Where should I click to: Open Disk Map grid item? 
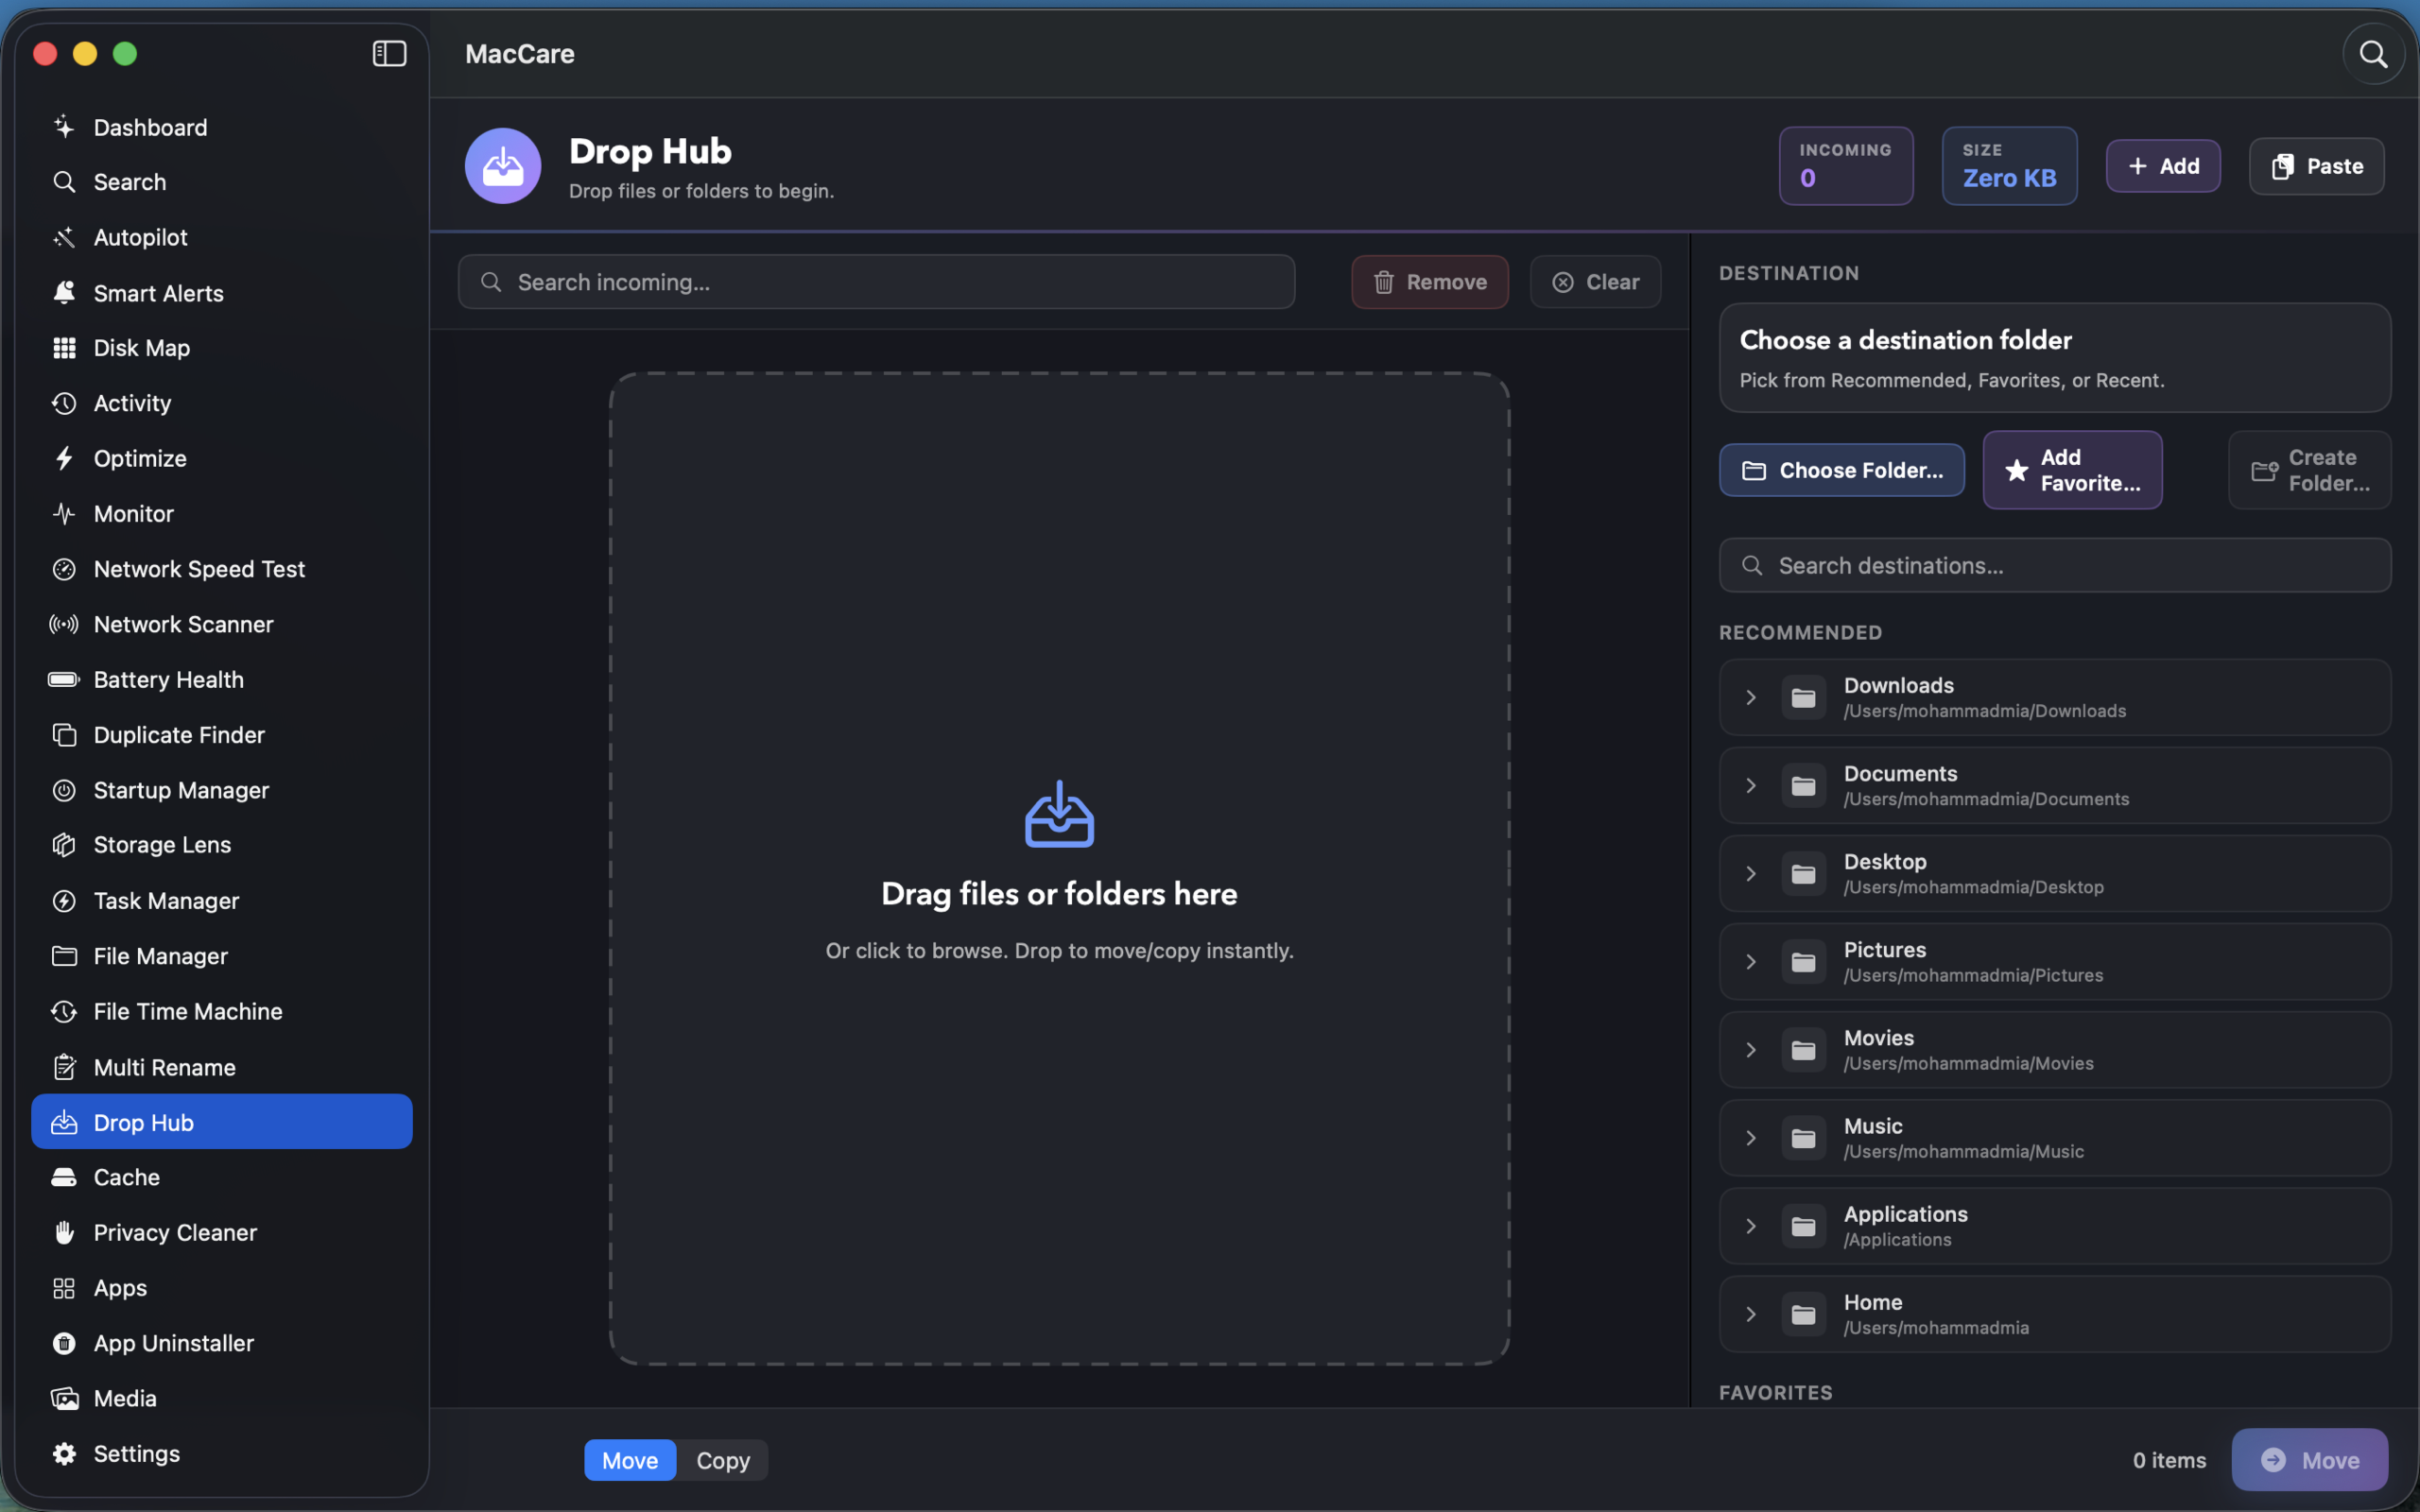tap(222, 348)
